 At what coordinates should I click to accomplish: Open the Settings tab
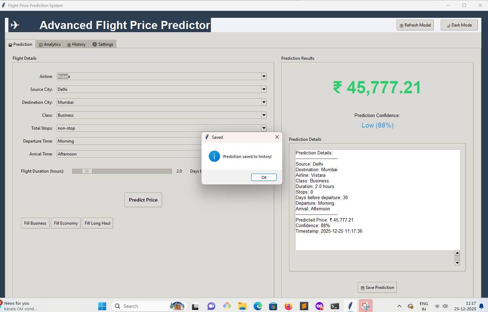click(103, 44)
